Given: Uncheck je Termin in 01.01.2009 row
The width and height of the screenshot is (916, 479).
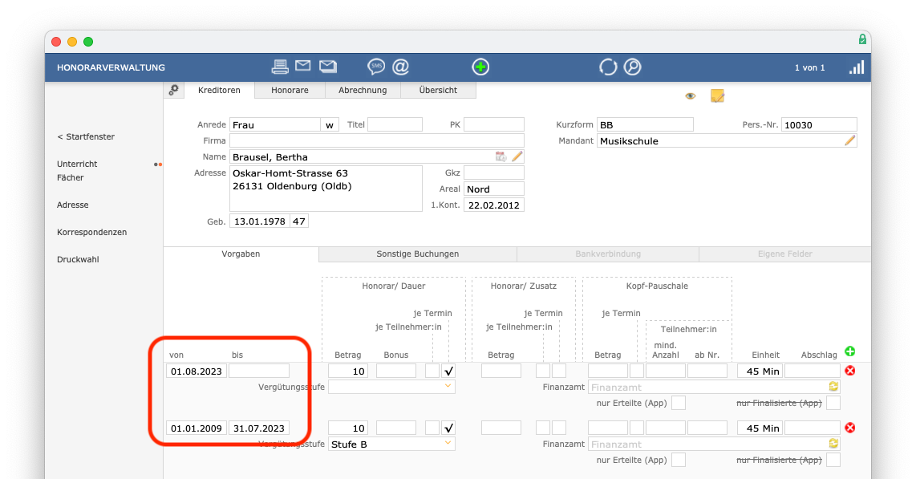Looking at the screenshot, I should (448, 428).
